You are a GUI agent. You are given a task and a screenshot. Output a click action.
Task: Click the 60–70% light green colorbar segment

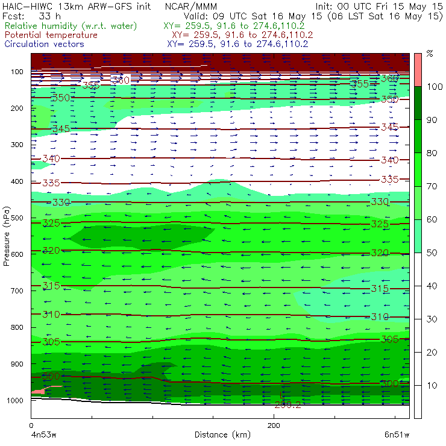[x=418, y=203]
